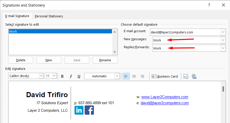Click the david@layer2computers.com email link in signature

click(164, 103)
